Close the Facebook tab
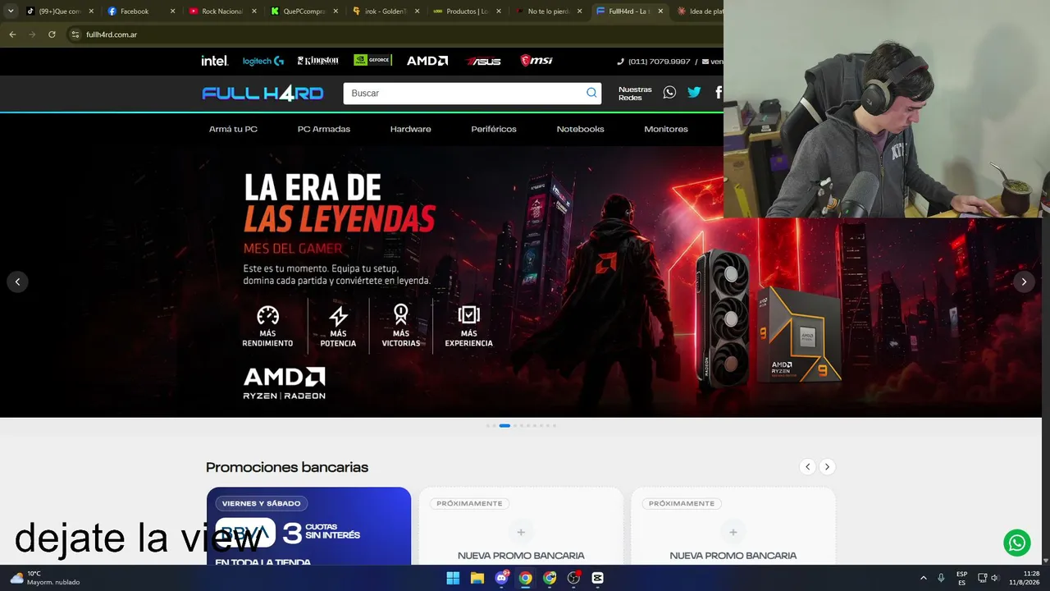This screenshot has width=1050, height=591. [172, 11]
